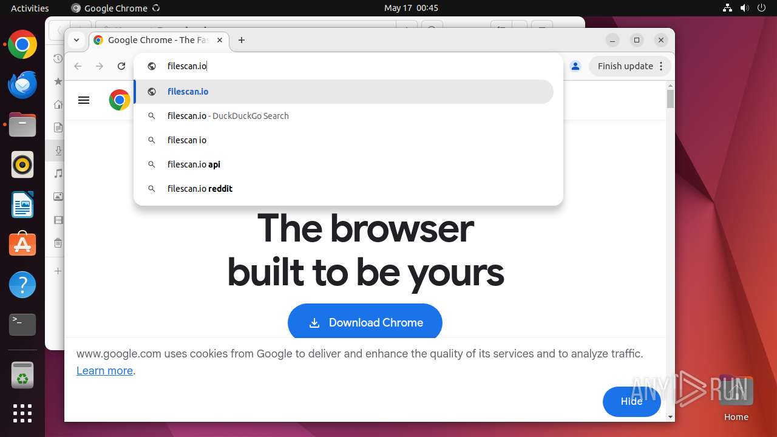Open the Trash icon in dock
This screenshot has width=777, height=437.
click(22, 375)
